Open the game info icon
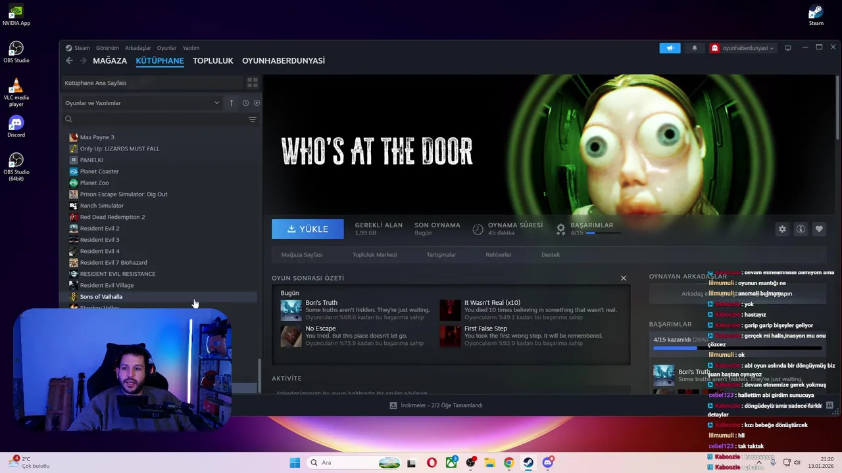The height and width of the screenshot is (473, 842). [x=801, y=229]
